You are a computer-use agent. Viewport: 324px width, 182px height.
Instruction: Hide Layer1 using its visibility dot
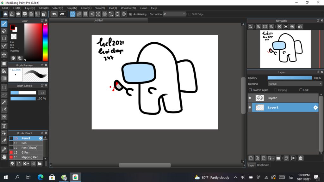point(250,107)
